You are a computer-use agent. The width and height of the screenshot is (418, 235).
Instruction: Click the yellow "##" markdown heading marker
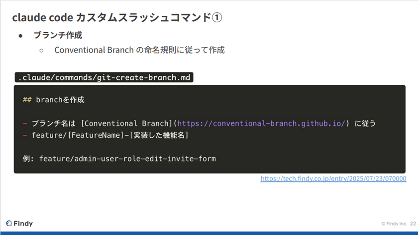pyautogui.click(x=27, y=100)
